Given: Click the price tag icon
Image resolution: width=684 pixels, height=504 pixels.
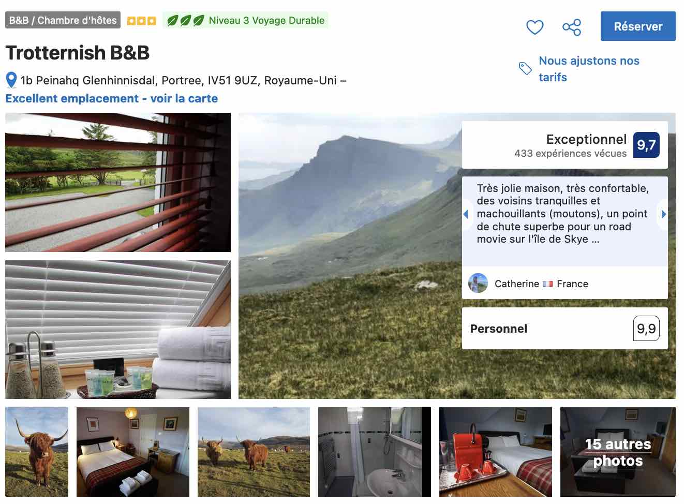Looking at the screenshot, I should (x=525, y=68).
